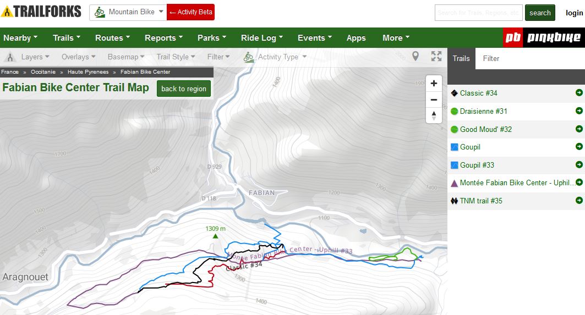The height and width of the screenshot is (315, 585).
Task: Click the Trailforks logo icon
Action: (x=7, y=12)
